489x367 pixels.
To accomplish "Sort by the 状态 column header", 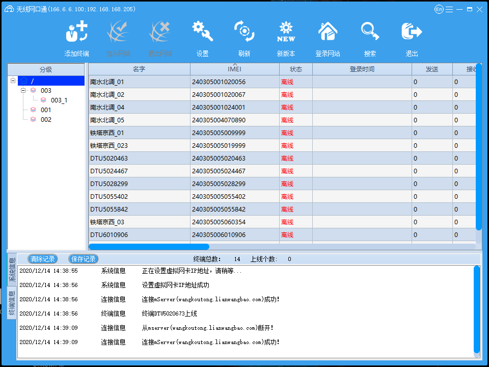I will [295, 69].
